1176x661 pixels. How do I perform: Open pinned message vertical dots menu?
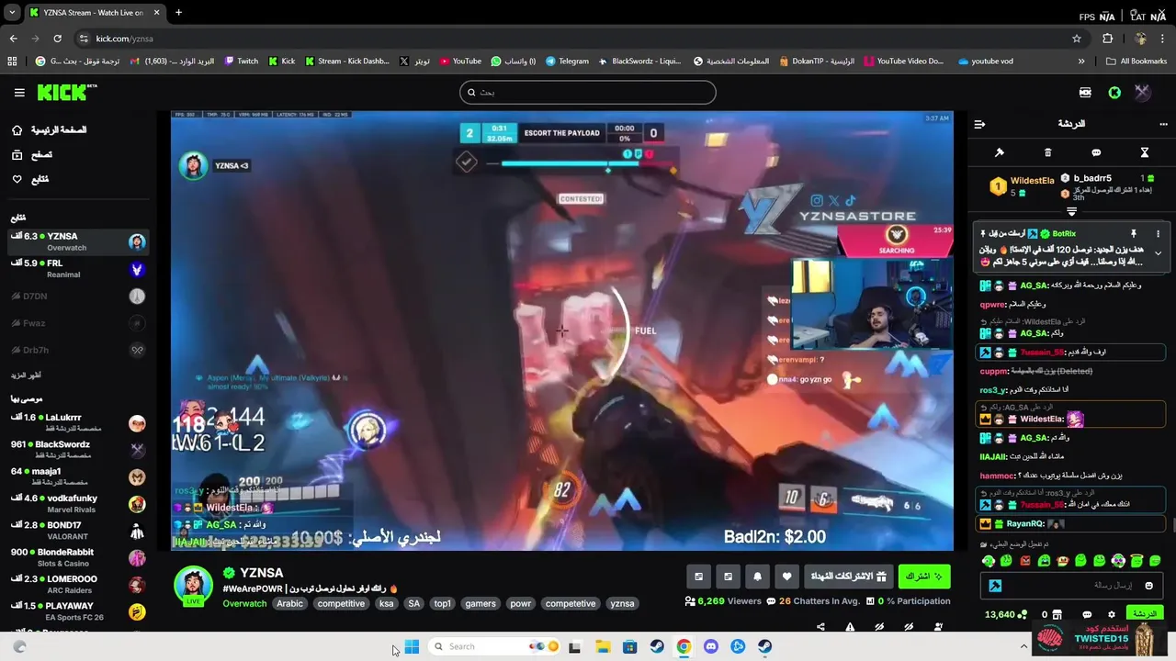tap(1158, 234)
